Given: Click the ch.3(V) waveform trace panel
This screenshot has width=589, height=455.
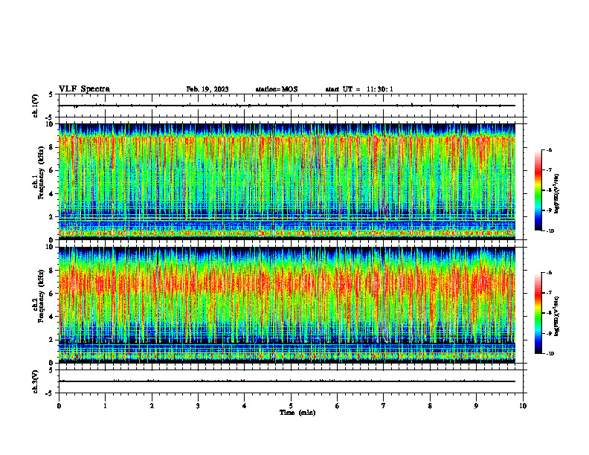Looking at the screenshot, I should 291,381.
